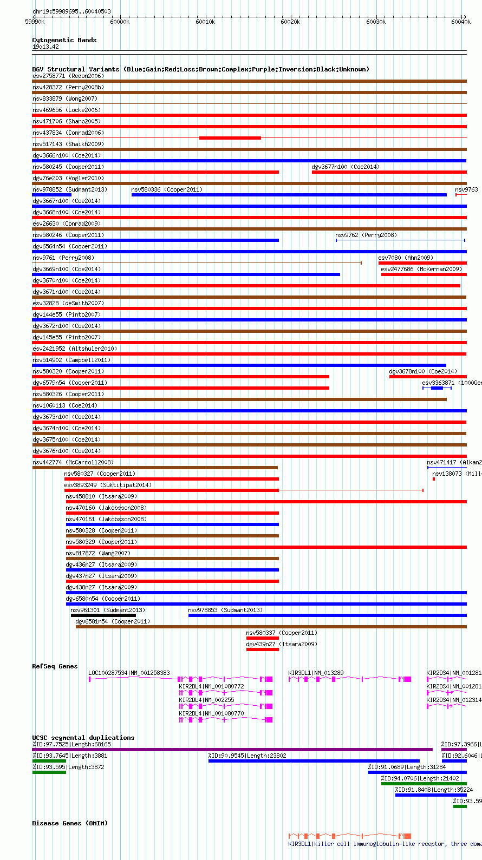
Task: Click the blue nsv580336 (Cooper2011) bar
Action: click(x=289, y=195)
